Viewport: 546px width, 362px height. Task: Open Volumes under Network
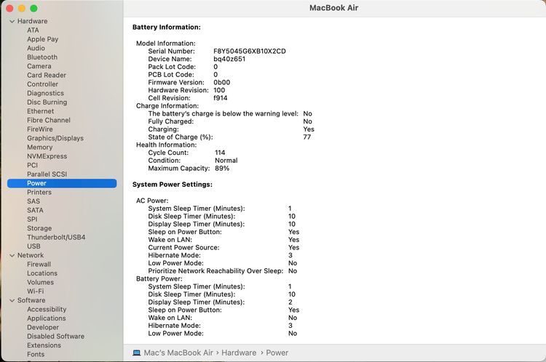[40, 283]
